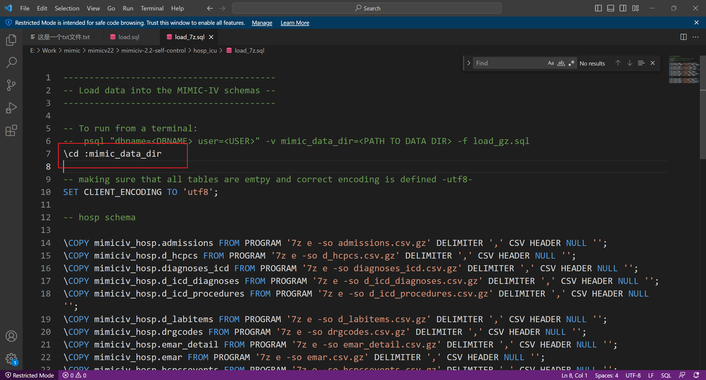Click the Learn More link
The image size is (706, 380).
pyautogui.click(x=295, y=23)
